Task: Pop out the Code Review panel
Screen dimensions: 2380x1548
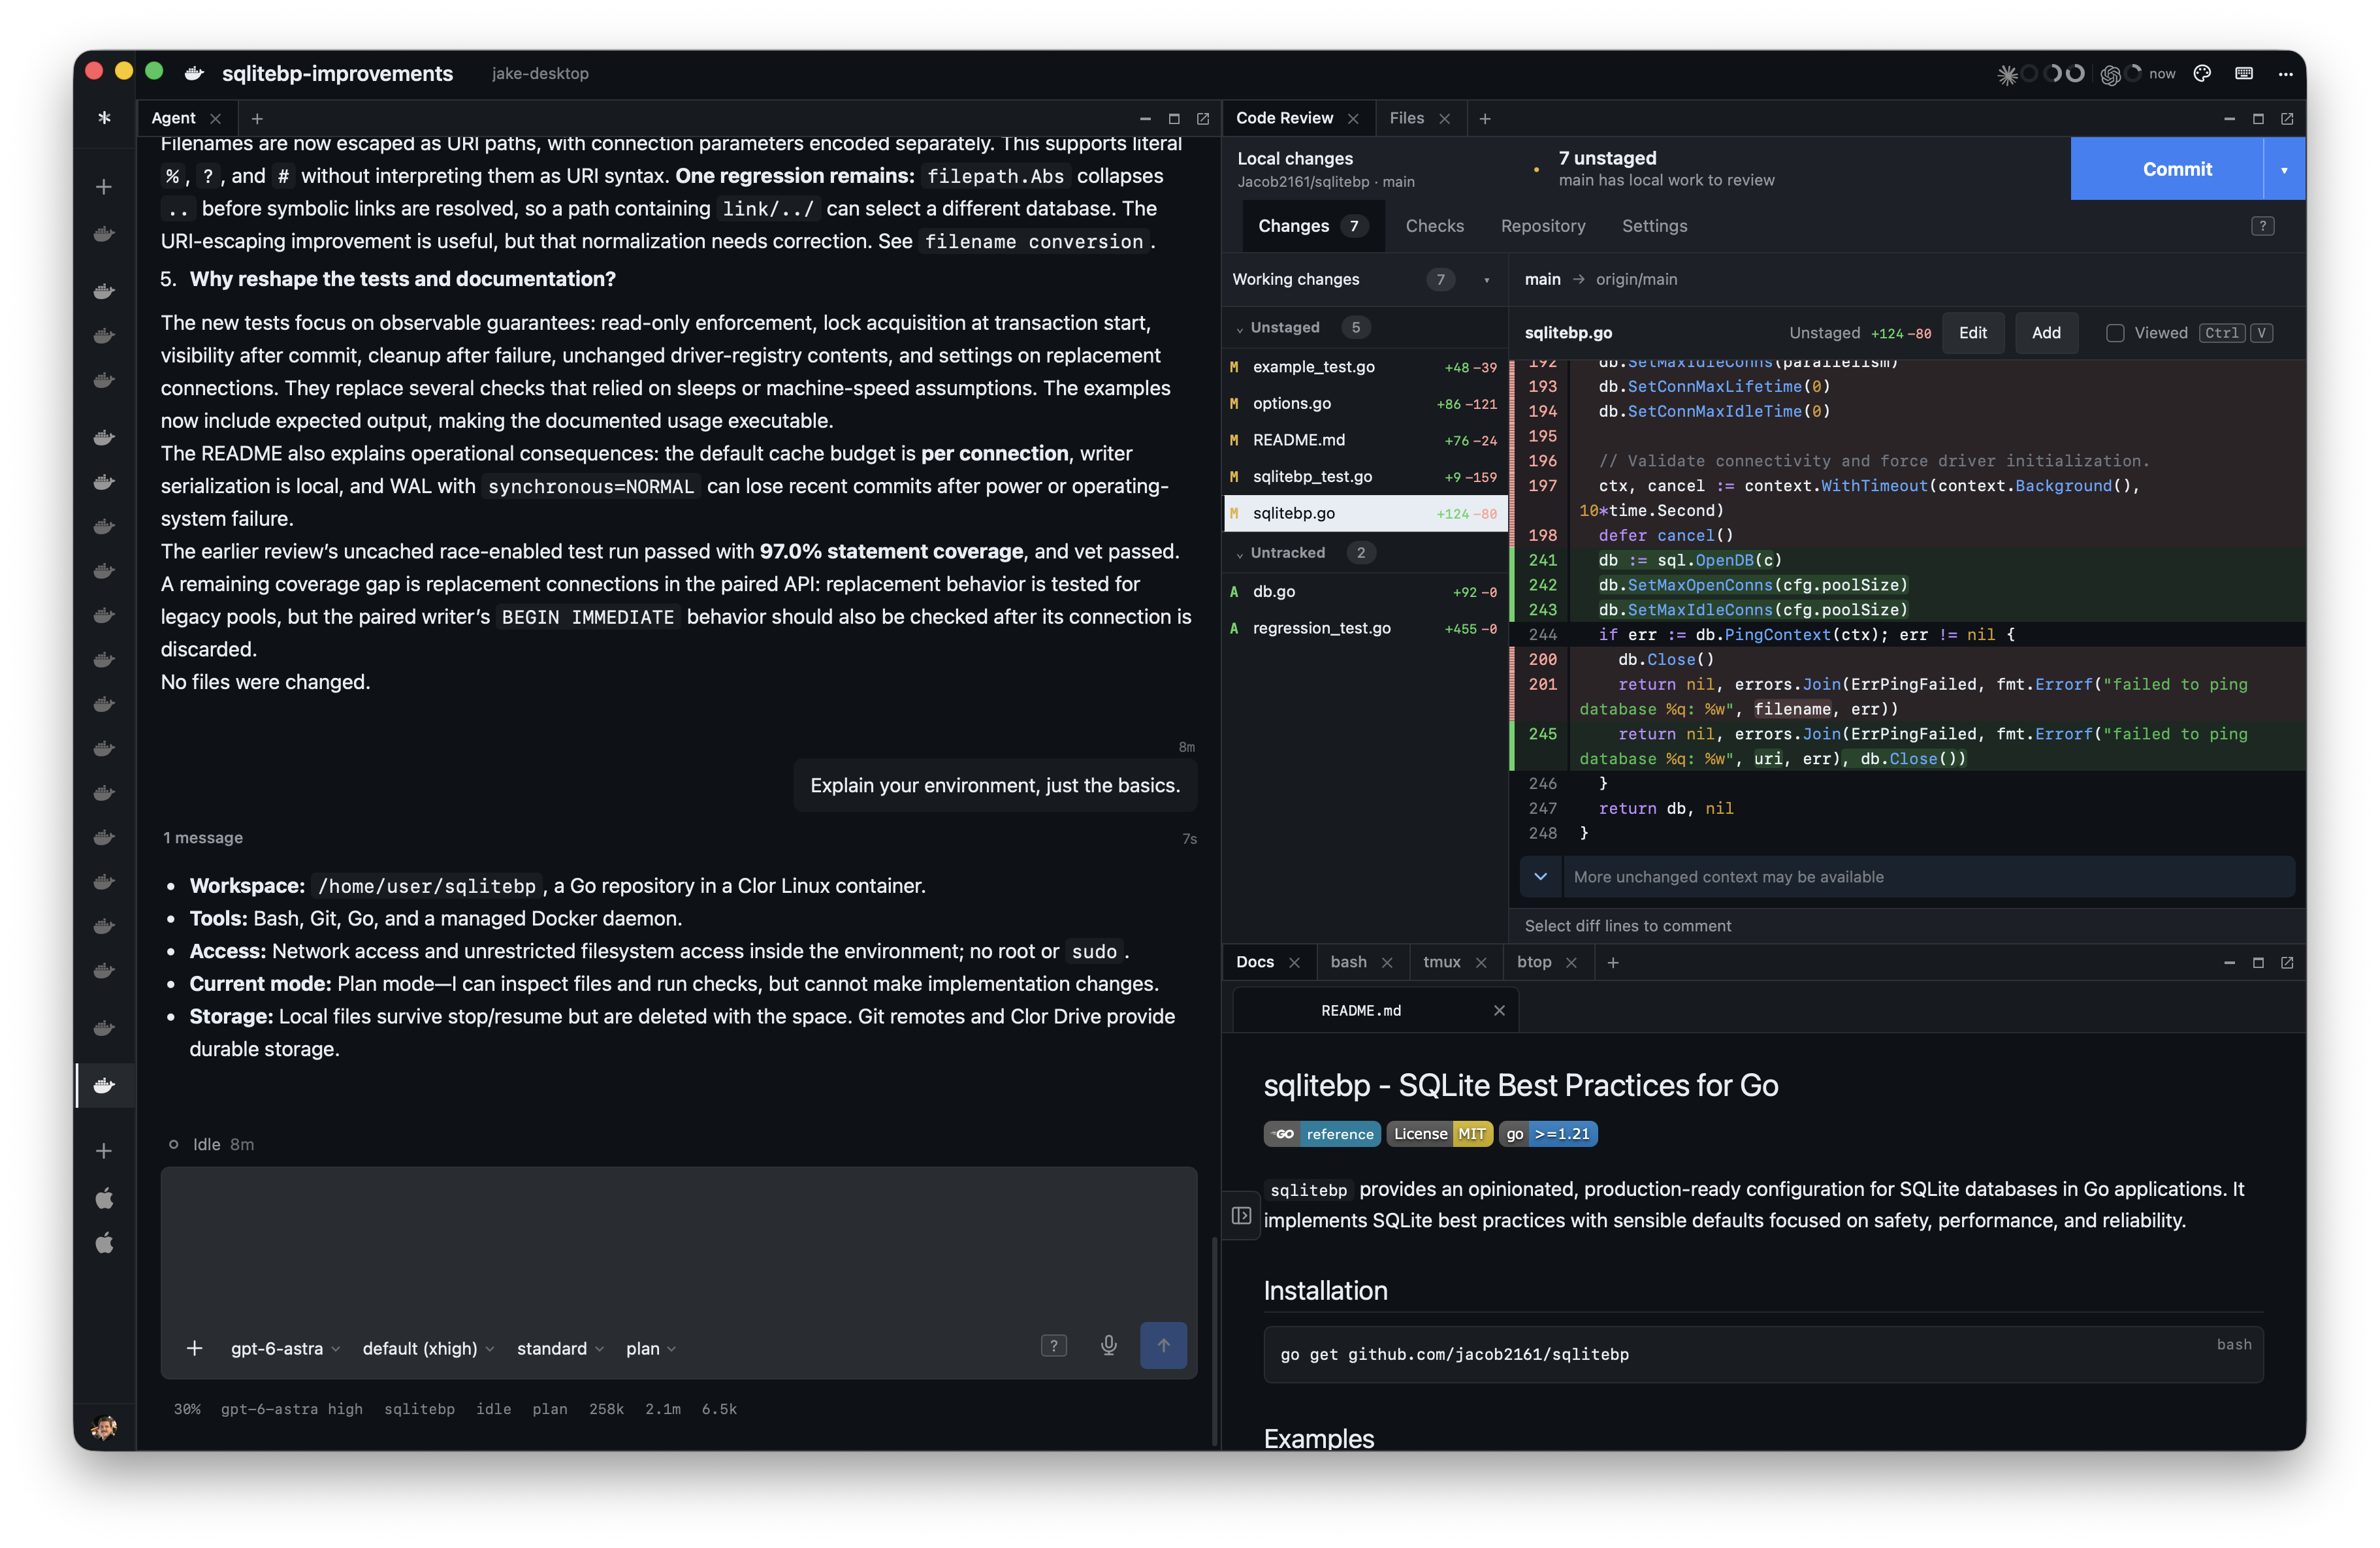Action: pyautogui.click(x=2287, y=118)
